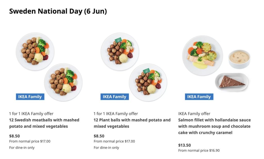Click the $13.50 salmon offer price

coord(185,145)
